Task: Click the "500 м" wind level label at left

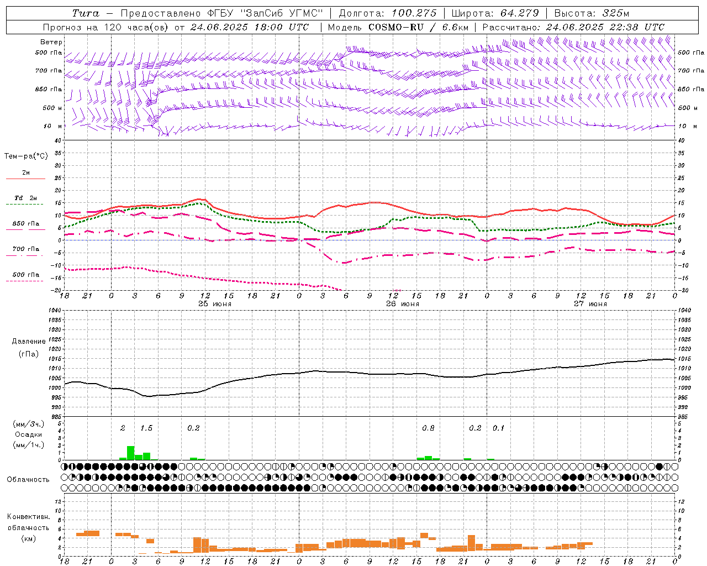Action: [x=50, y=108]
